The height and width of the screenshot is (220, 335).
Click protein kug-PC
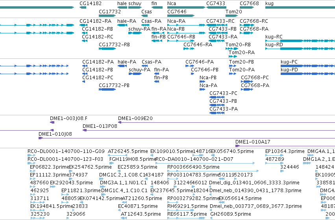(x=289, y=62)
